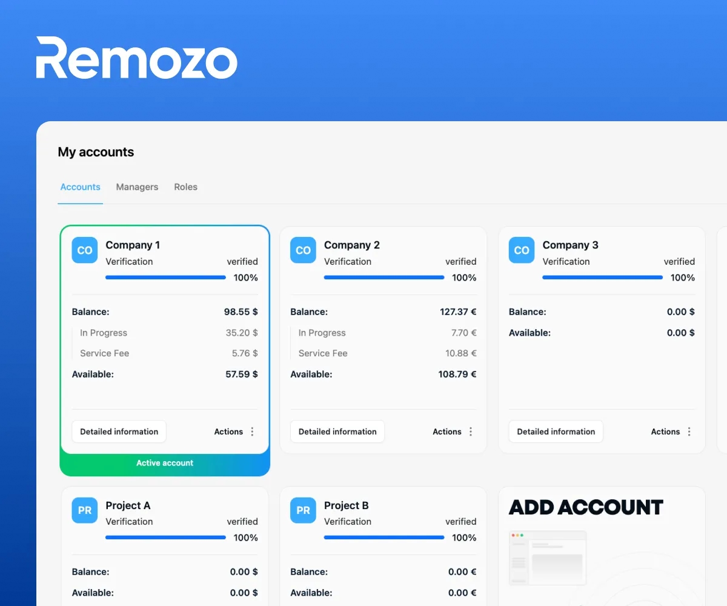Click the 5.76 $ Service Fee value
Viewport: 727px width, 606px height.
point(245,353)
